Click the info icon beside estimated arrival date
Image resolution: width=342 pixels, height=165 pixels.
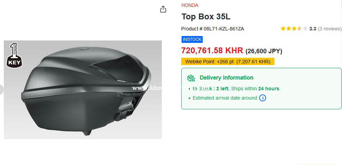click(263, 98)
